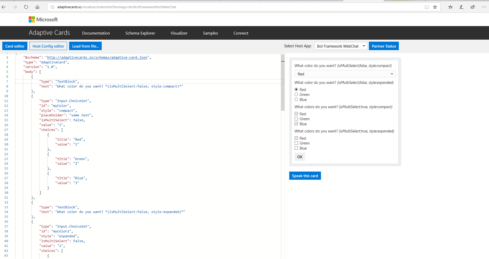489x259 pixels.
Task: Change host app from Bot Framework WebChat
Action: coord(341,46)
